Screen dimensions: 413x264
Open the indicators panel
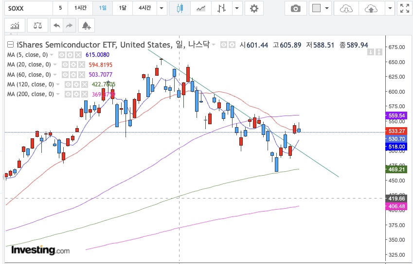(15, 26)
